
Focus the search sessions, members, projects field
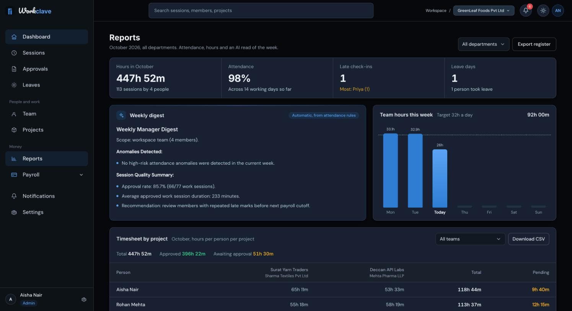pyautogui.click(x=261, y=10)
